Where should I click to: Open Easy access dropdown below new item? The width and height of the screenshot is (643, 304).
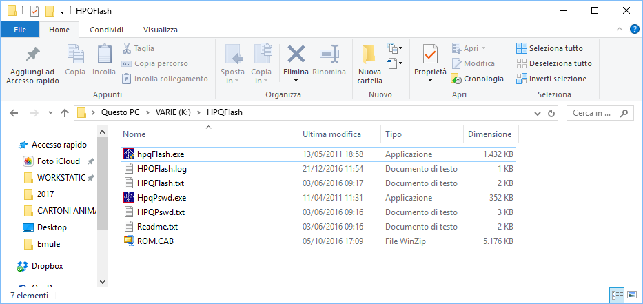(x=394, y=63)
